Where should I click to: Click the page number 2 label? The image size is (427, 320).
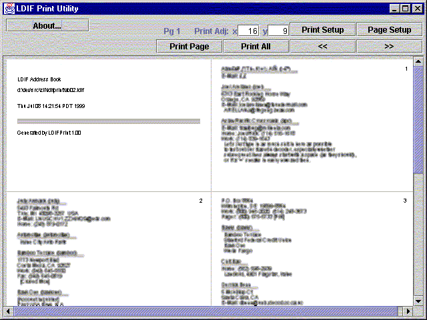tap(201, 201)
